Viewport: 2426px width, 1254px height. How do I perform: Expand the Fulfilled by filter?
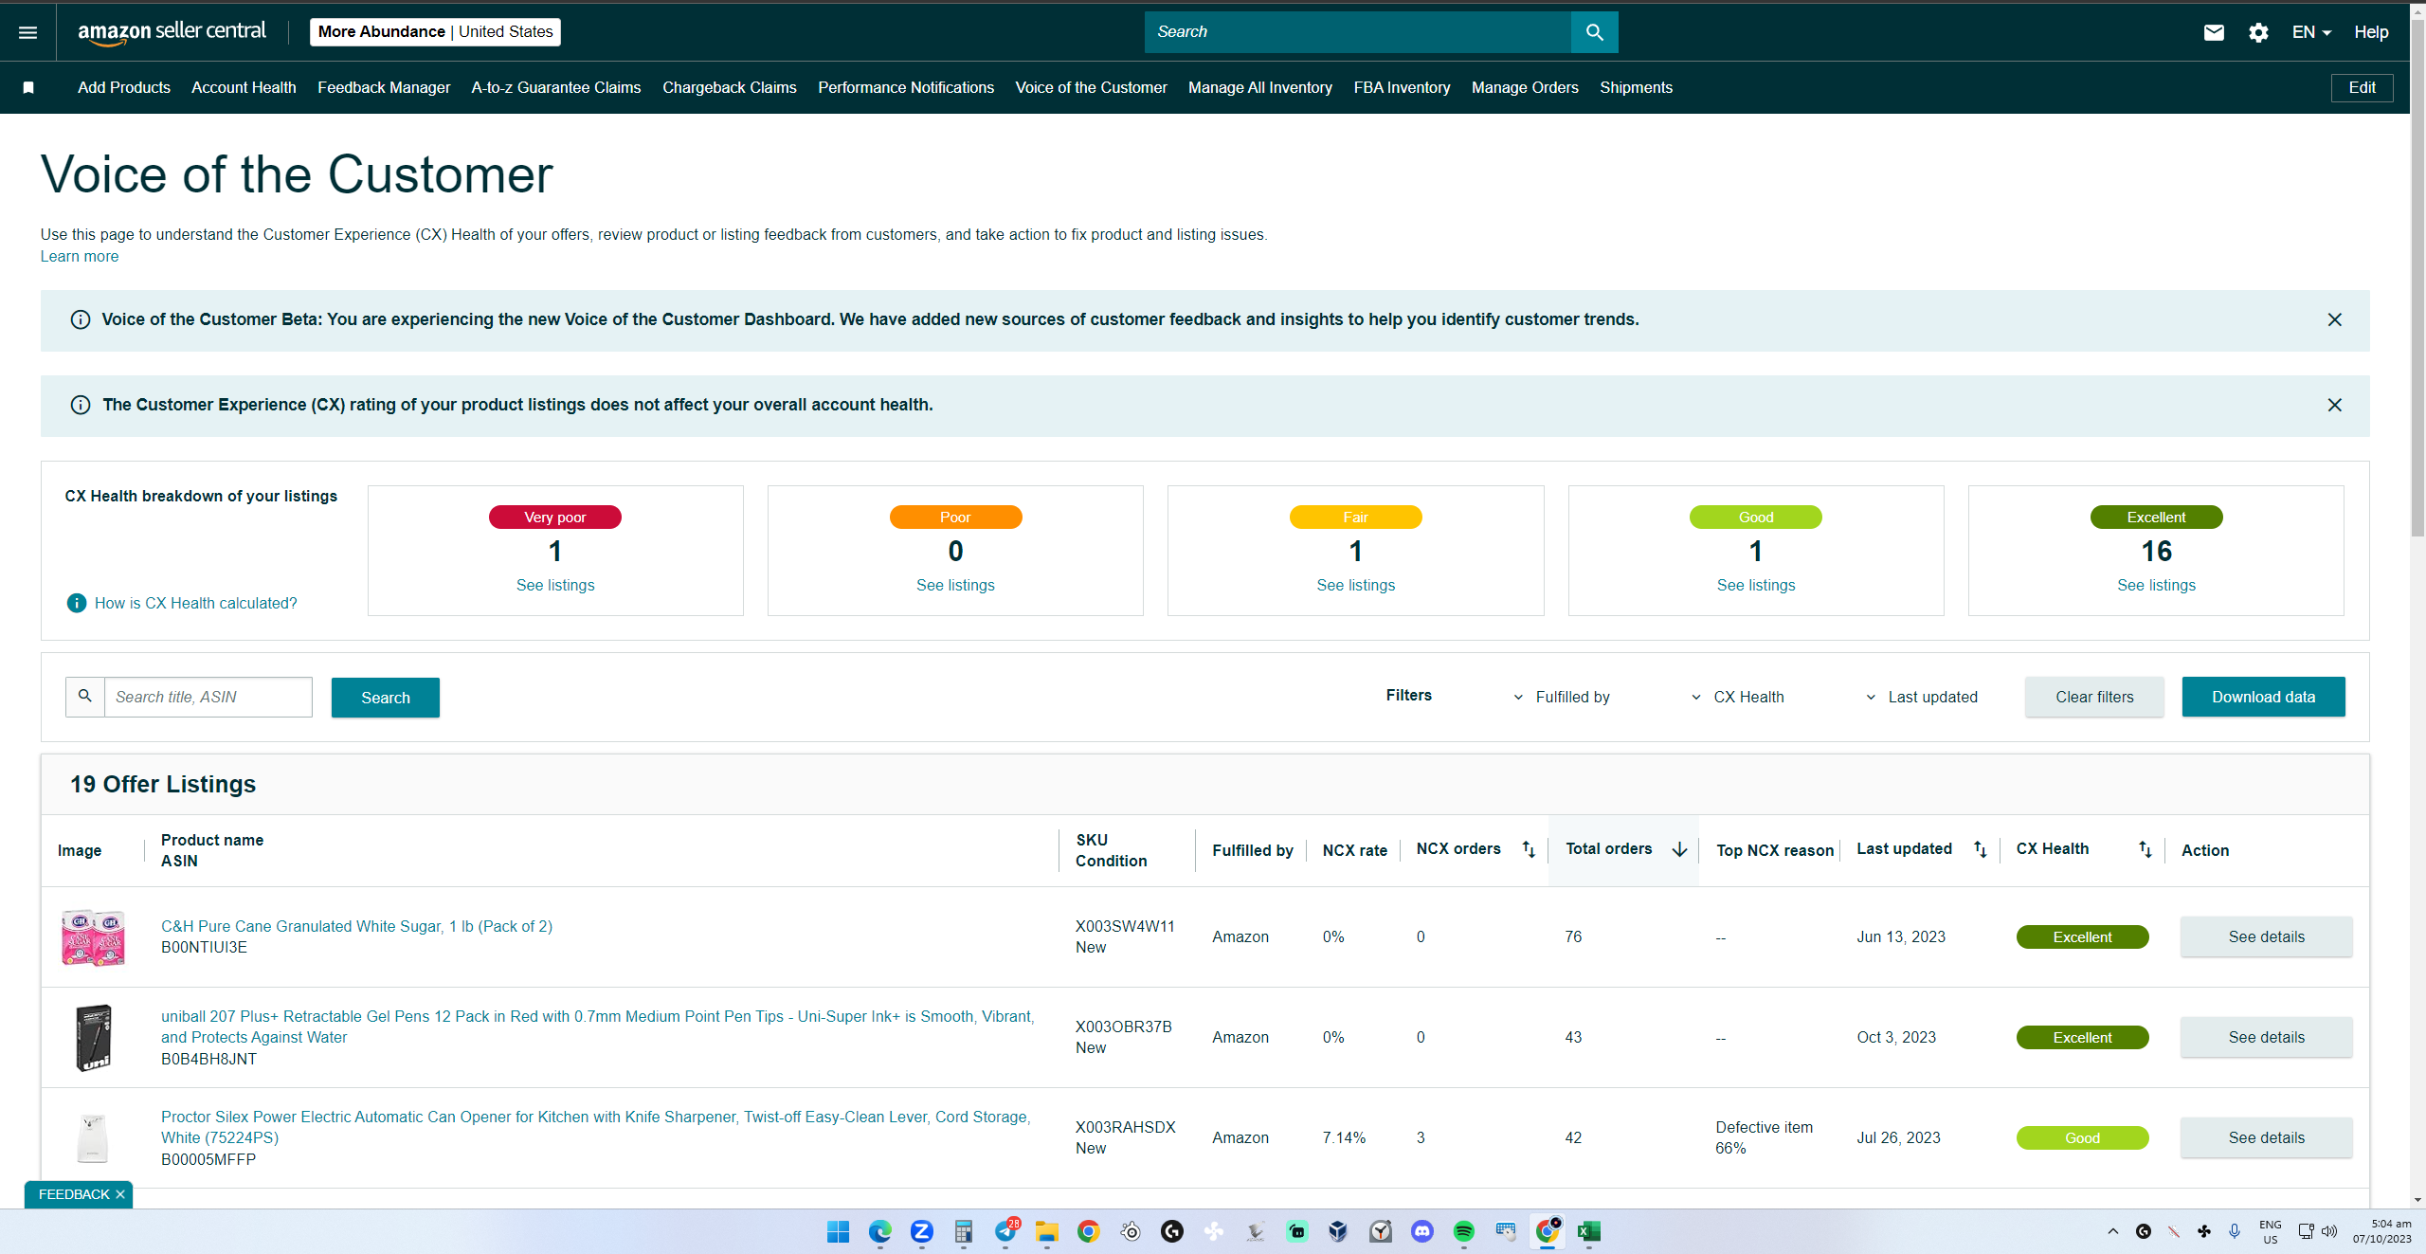coord(1561,697)
